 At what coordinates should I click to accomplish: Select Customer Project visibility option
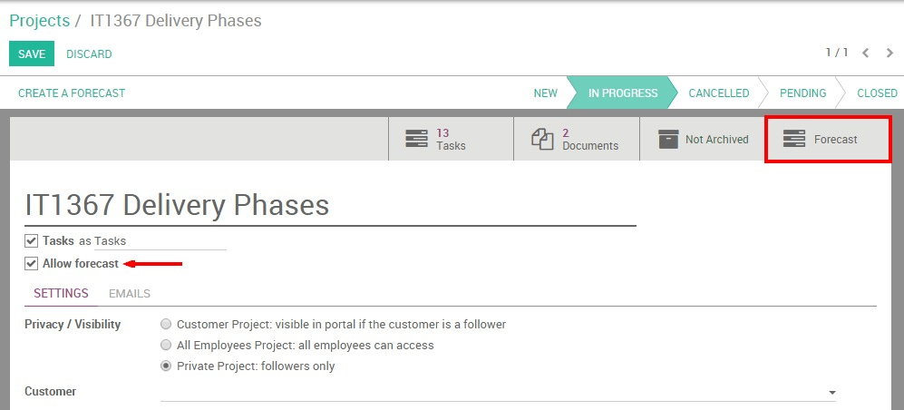[166, 324]
